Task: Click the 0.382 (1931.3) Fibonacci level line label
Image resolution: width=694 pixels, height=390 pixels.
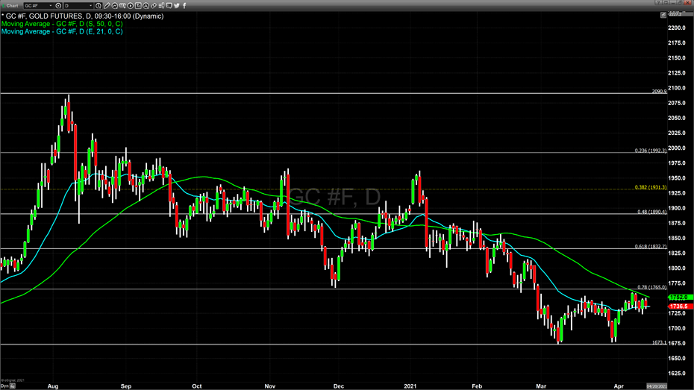Action: [x=650, y=188]
